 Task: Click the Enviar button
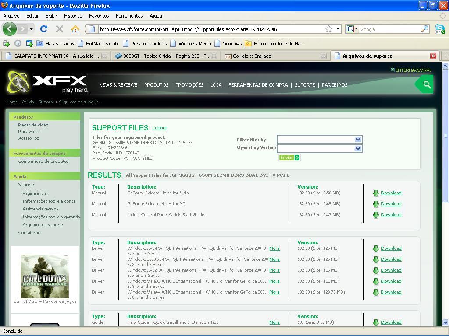(x=289, y=157)
